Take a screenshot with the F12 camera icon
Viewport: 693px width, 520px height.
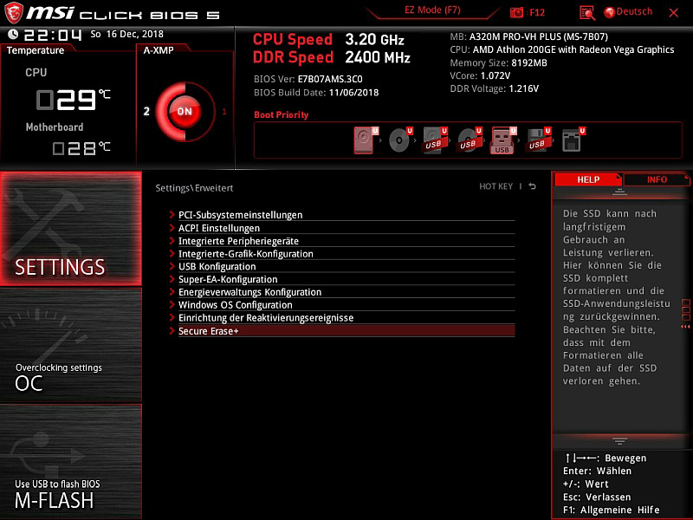coord(516,12)
